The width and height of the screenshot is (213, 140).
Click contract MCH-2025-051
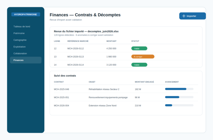coord(61,97)
